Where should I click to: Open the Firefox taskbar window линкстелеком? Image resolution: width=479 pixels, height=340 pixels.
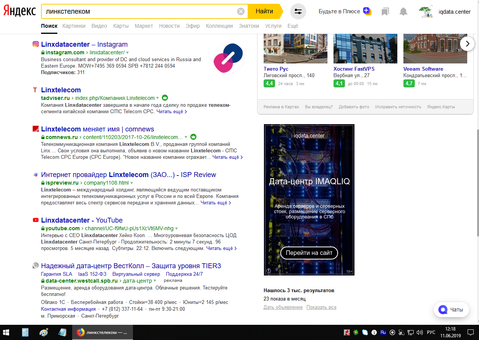pos(102,332)
